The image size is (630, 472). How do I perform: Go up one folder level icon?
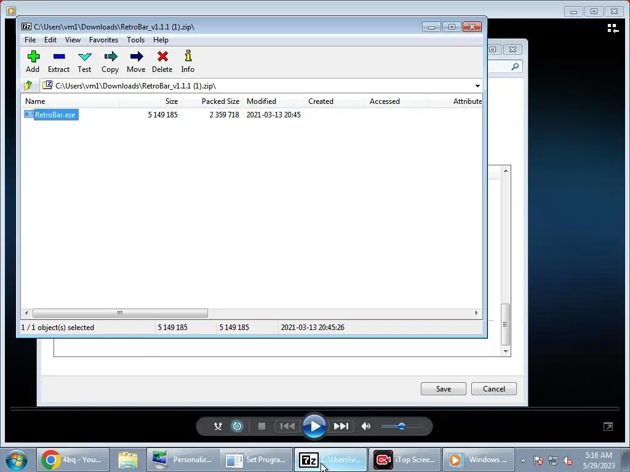(x=28, y=85)
